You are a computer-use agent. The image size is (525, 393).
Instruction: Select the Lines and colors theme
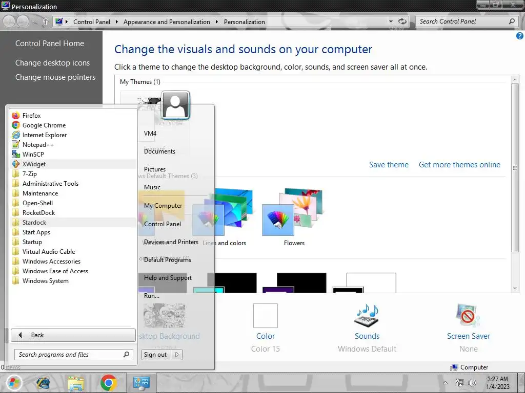coord(225,217)
